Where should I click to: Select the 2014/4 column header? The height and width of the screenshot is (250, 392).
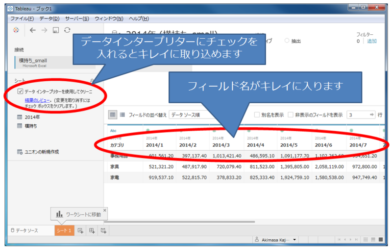tap(255, 145)
